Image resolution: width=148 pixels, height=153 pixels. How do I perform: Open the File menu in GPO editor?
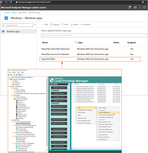coord(10,72)
